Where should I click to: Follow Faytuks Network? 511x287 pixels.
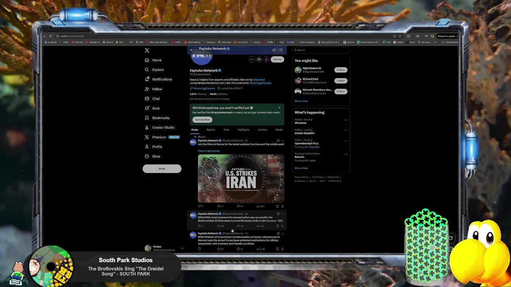tap(277, 59)
